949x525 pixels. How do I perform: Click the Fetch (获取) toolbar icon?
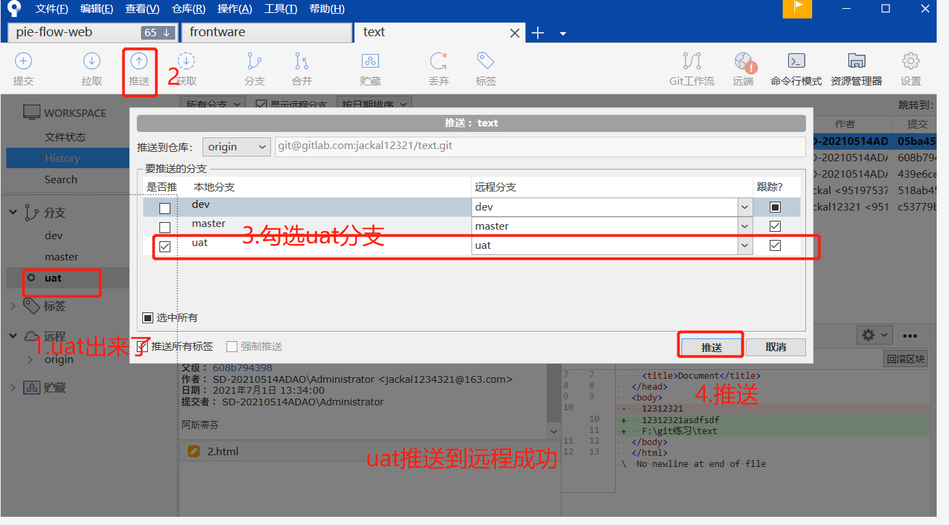pos(186,62)
